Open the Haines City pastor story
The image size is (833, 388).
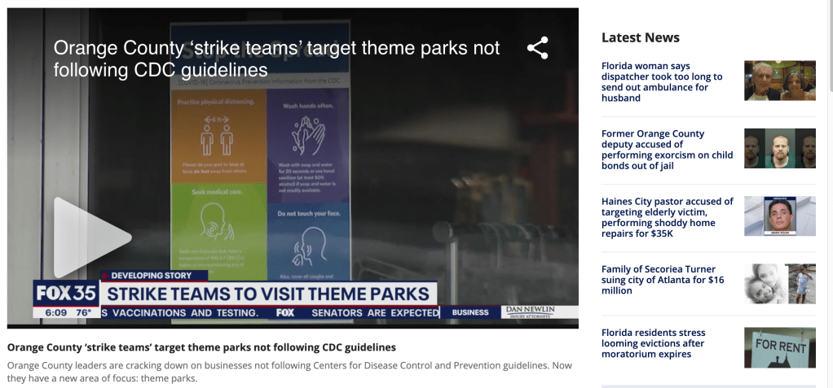(667, 217)
